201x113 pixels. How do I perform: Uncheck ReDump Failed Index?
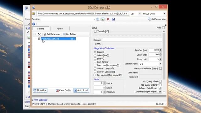(160, 88)
